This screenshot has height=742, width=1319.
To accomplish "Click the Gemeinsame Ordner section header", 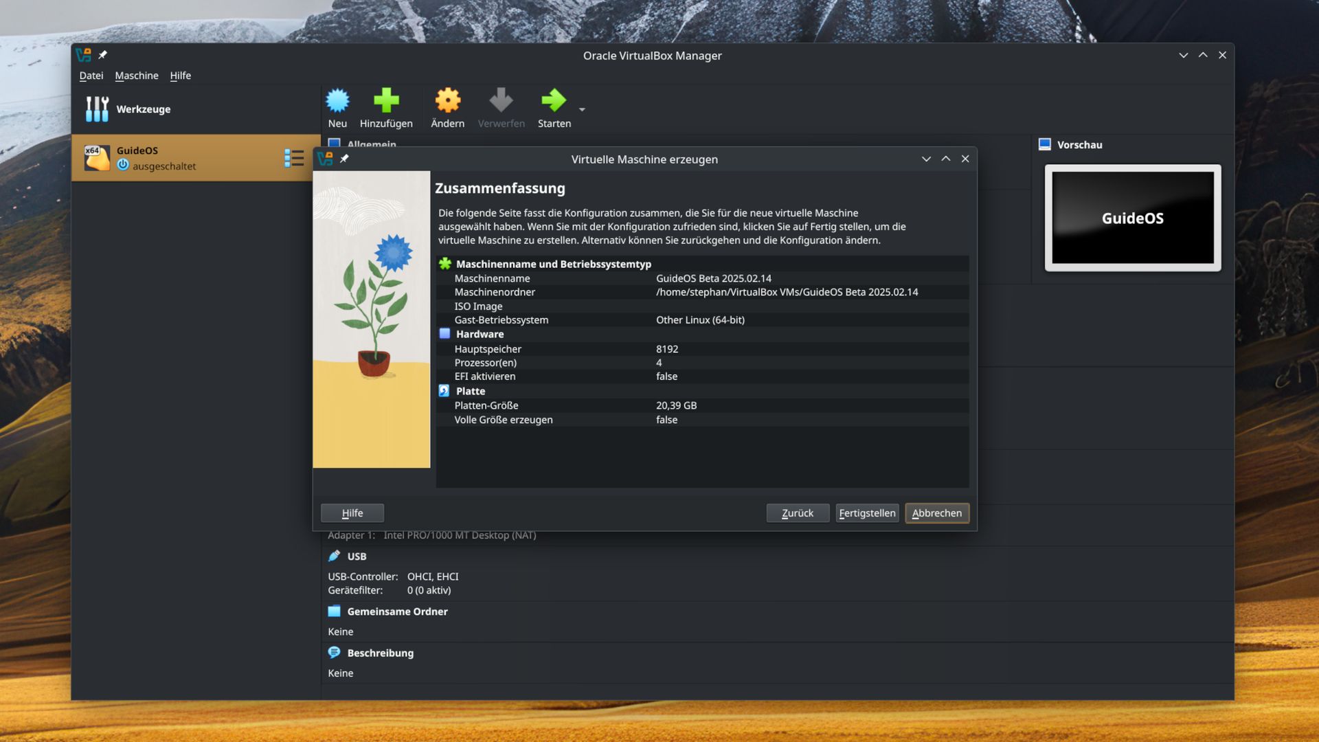I will coord(397,611).
